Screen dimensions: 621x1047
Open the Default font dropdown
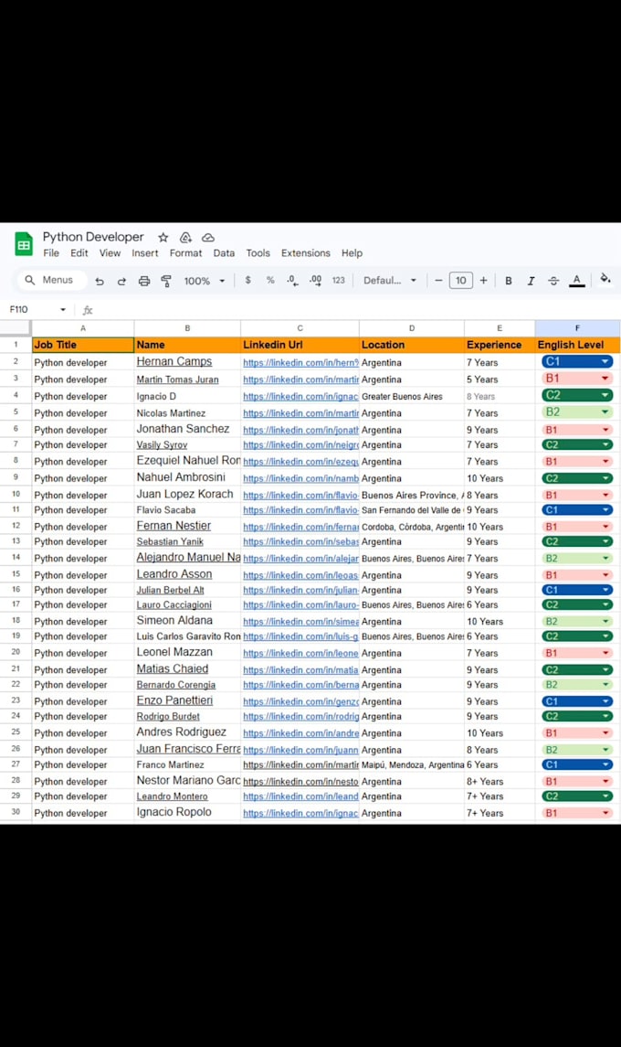(x=390, y=281)
